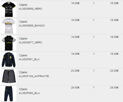Open the black Lamborghini polo shirt thumbnail

pyautogui.click(x=9, y=43)
